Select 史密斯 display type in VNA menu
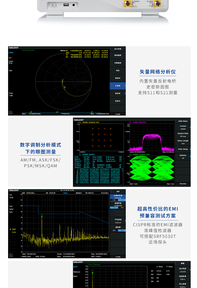The height and width of the screenshot is (288, 197). click(x=118, y=86)
